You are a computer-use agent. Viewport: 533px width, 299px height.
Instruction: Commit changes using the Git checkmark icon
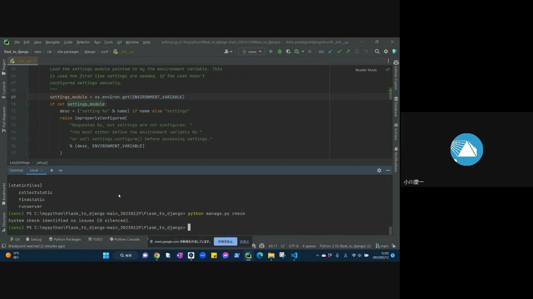click(x=339, y=51)
